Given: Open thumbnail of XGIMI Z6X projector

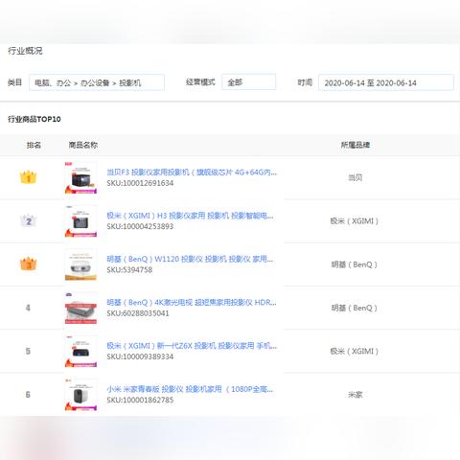Looking at the screenshot, I should (x=80, y=352).
